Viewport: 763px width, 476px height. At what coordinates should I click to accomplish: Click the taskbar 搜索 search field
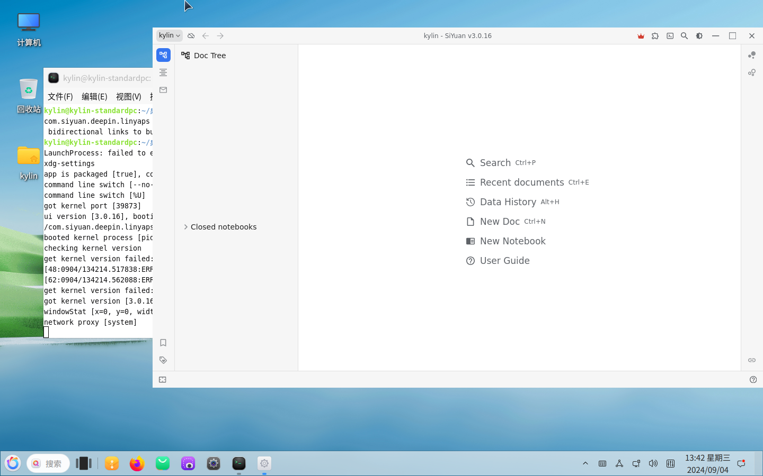pos(48,463)
